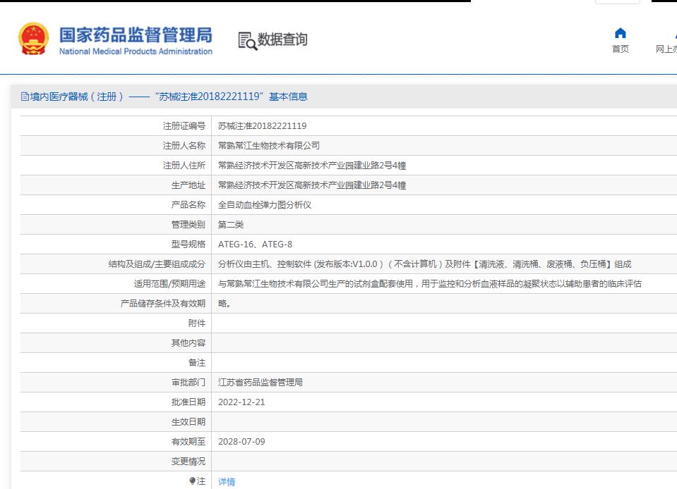Click the 生效日期 label cell
The height and width of the screenshot is (489, 677).
click(x=116, y=422)
